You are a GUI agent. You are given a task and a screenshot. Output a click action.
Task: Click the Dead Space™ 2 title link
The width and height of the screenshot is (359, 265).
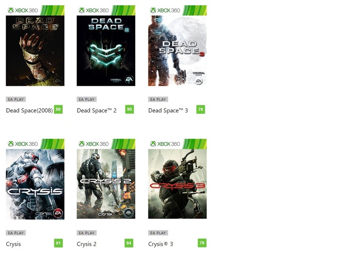(97, 111)
